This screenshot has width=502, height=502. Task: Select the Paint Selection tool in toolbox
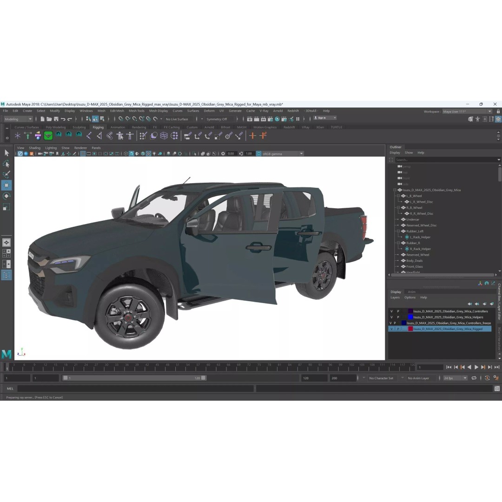tap(7, 174)
